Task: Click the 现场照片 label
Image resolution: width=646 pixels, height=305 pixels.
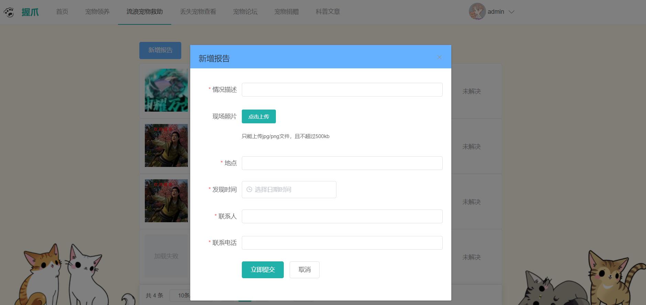Action: 224,116
